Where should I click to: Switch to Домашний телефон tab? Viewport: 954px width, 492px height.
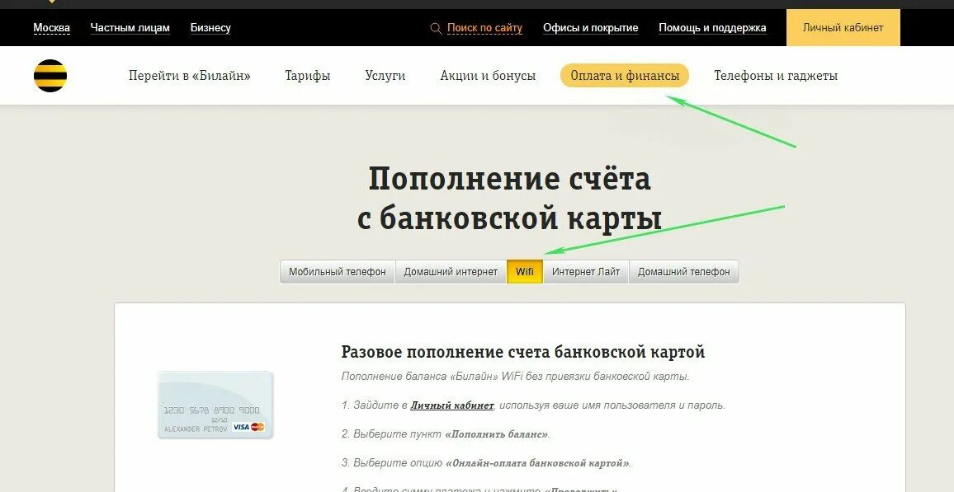click(684, 271)
